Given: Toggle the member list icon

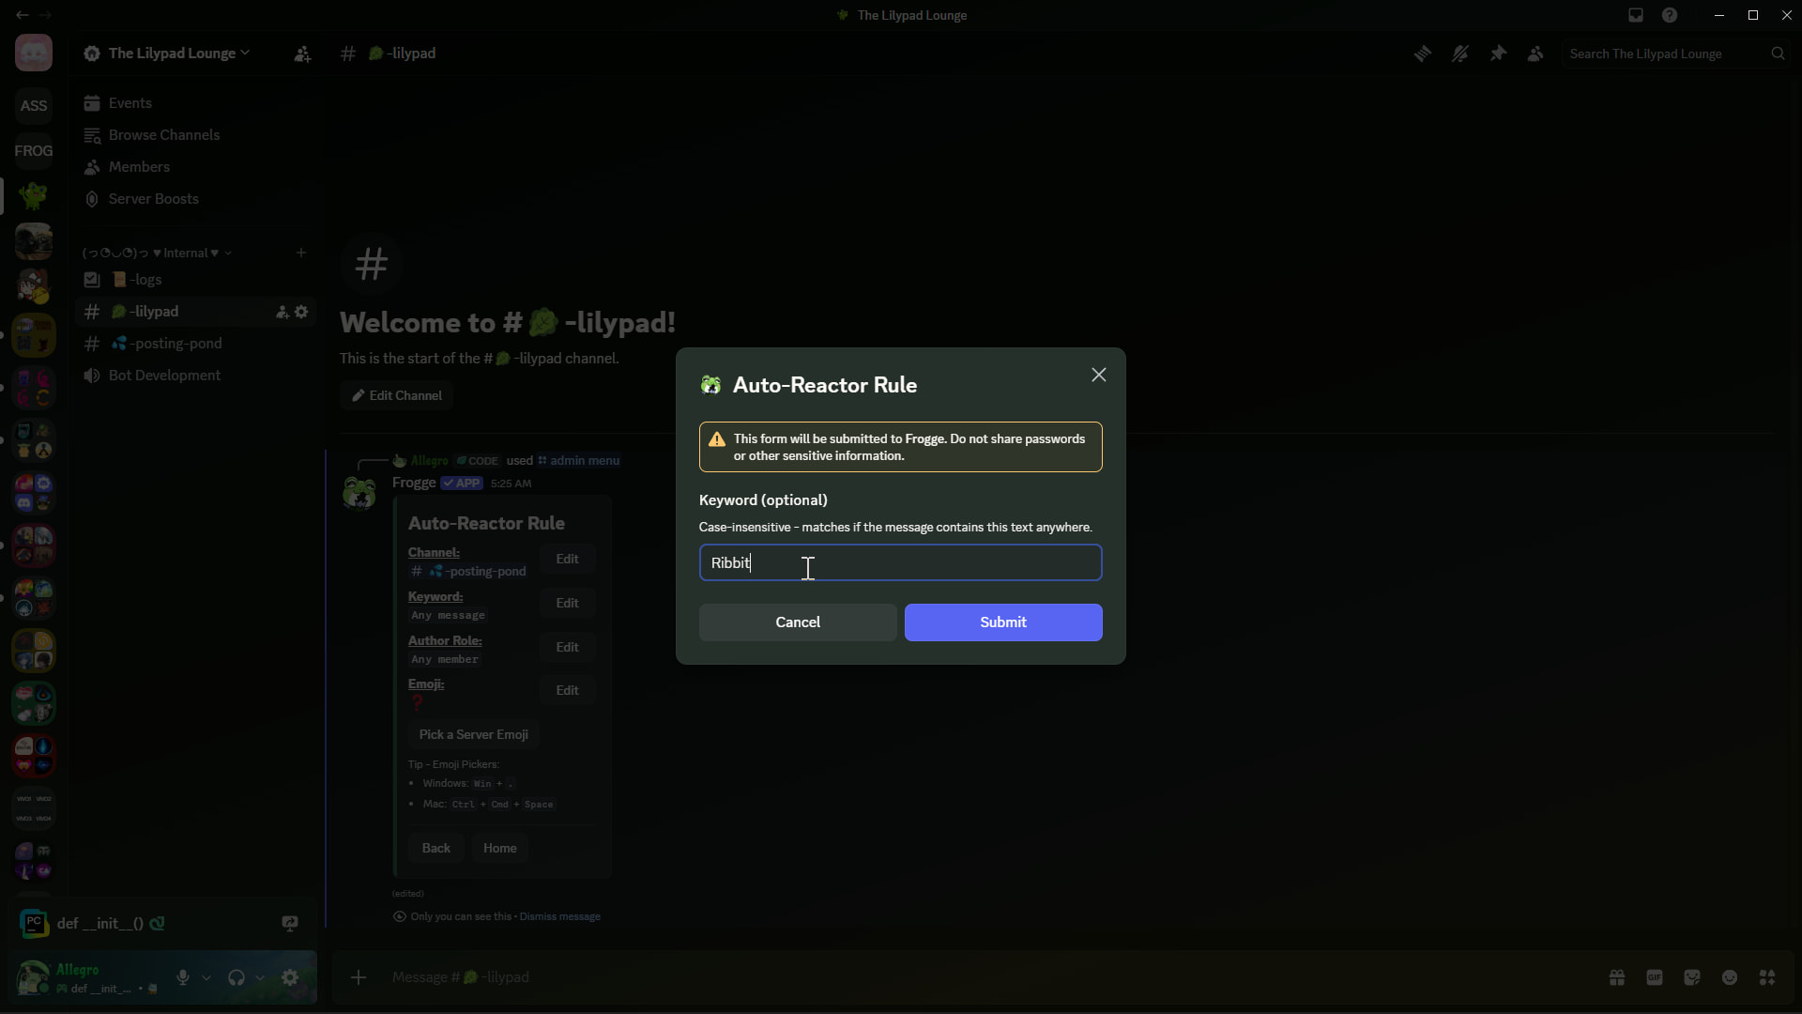Looking at the screenshot, I should click(x=1535, y=54).
